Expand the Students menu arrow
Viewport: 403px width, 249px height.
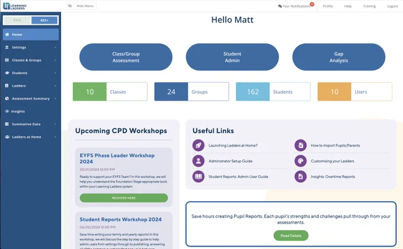[55, 73]
